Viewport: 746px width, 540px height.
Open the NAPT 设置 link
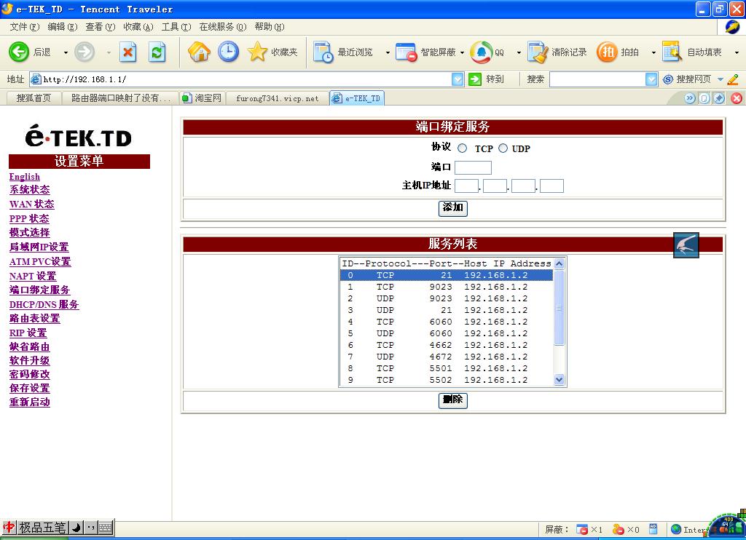click(33, 276)
